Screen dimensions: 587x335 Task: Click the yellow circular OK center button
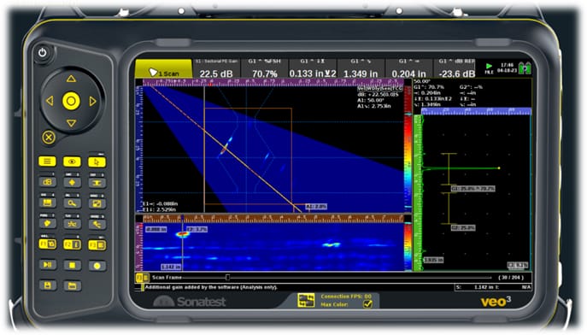point(71,101)
